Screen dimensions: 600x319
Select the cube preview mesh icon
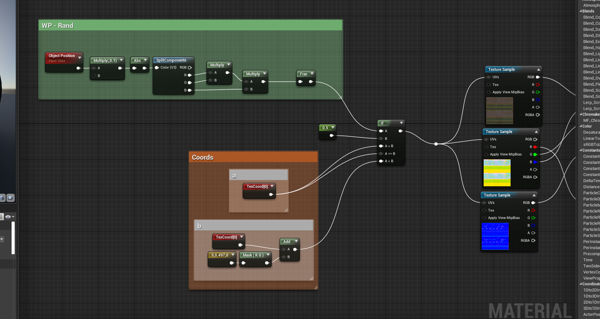tap(2, 198)
